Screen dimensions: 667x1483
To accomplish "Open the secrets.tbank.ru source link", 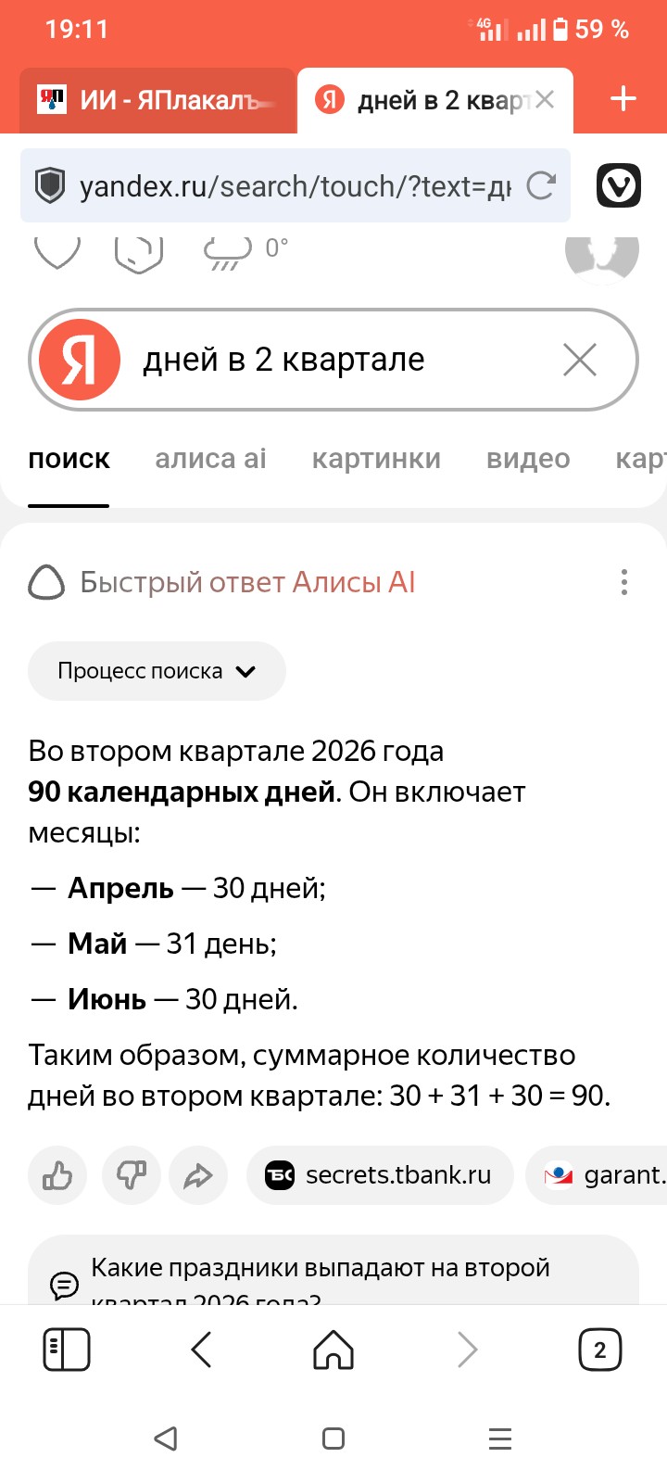I will coord(380,1175).
